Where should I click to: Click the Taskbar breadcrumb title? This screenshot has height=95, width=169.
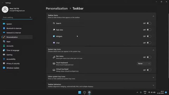78,8
